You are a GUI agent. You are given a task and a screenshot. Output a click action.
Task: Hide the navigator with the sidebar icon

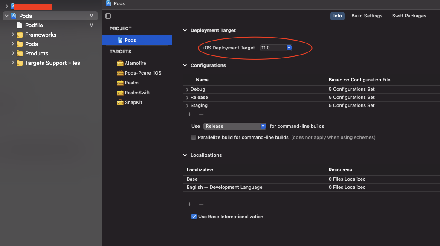(108, 16)
